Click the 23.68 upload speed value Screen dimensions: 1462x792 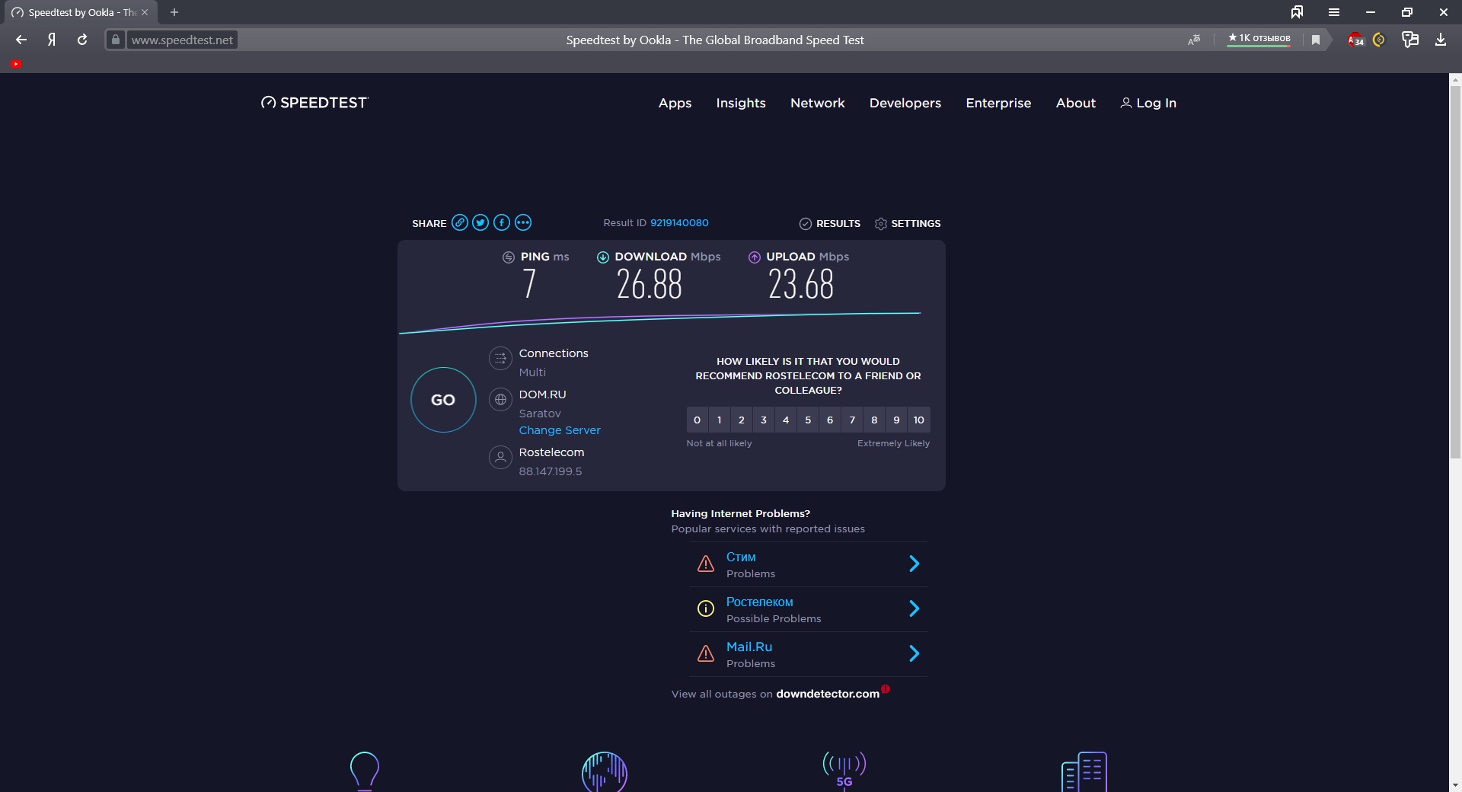[x=801, y=285]
